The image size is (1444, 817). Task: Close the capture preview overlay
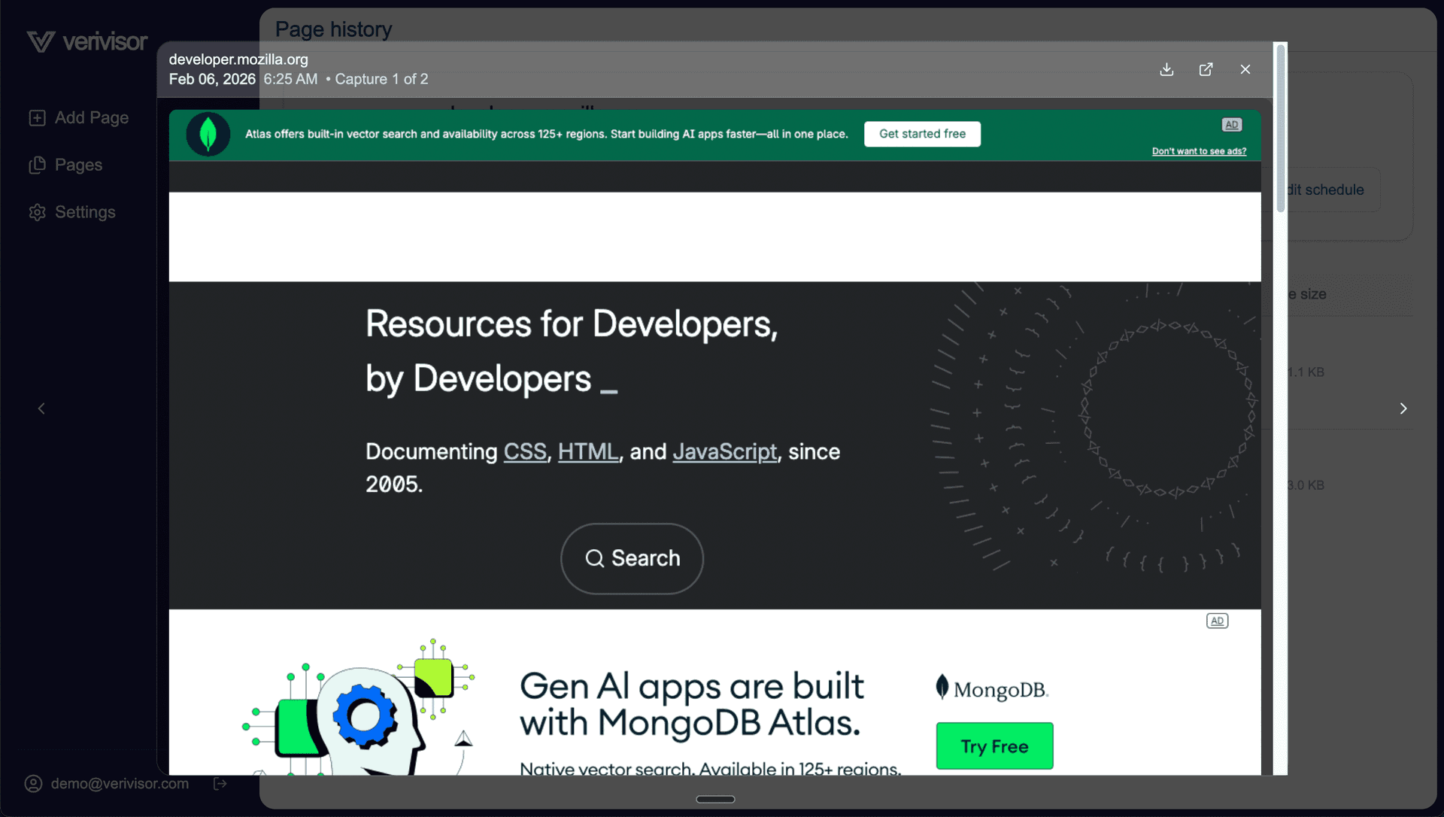(1245, 69)
